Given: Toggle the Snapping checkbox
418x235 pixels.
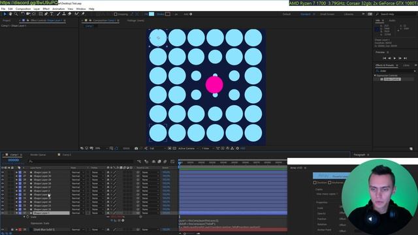Looking at the screenshot, I should (116, 14).
